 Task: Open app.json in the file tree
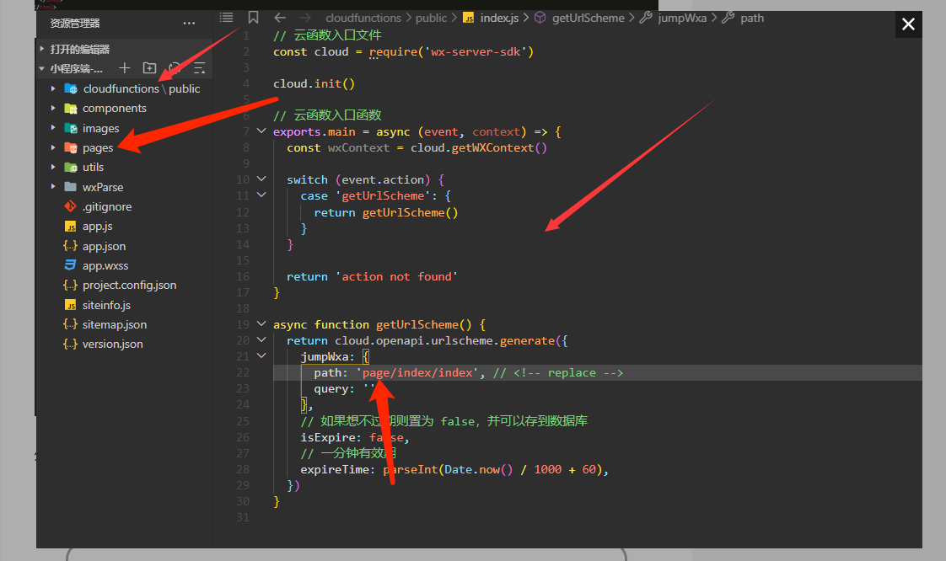tap(104, 246)
